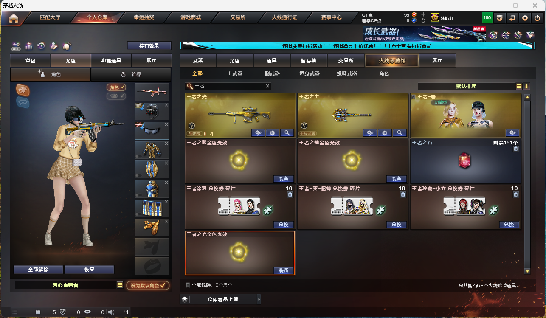Select the 近身武器 filter tab
The width and height of the screenshot is (546, 318).
[310, 73]
